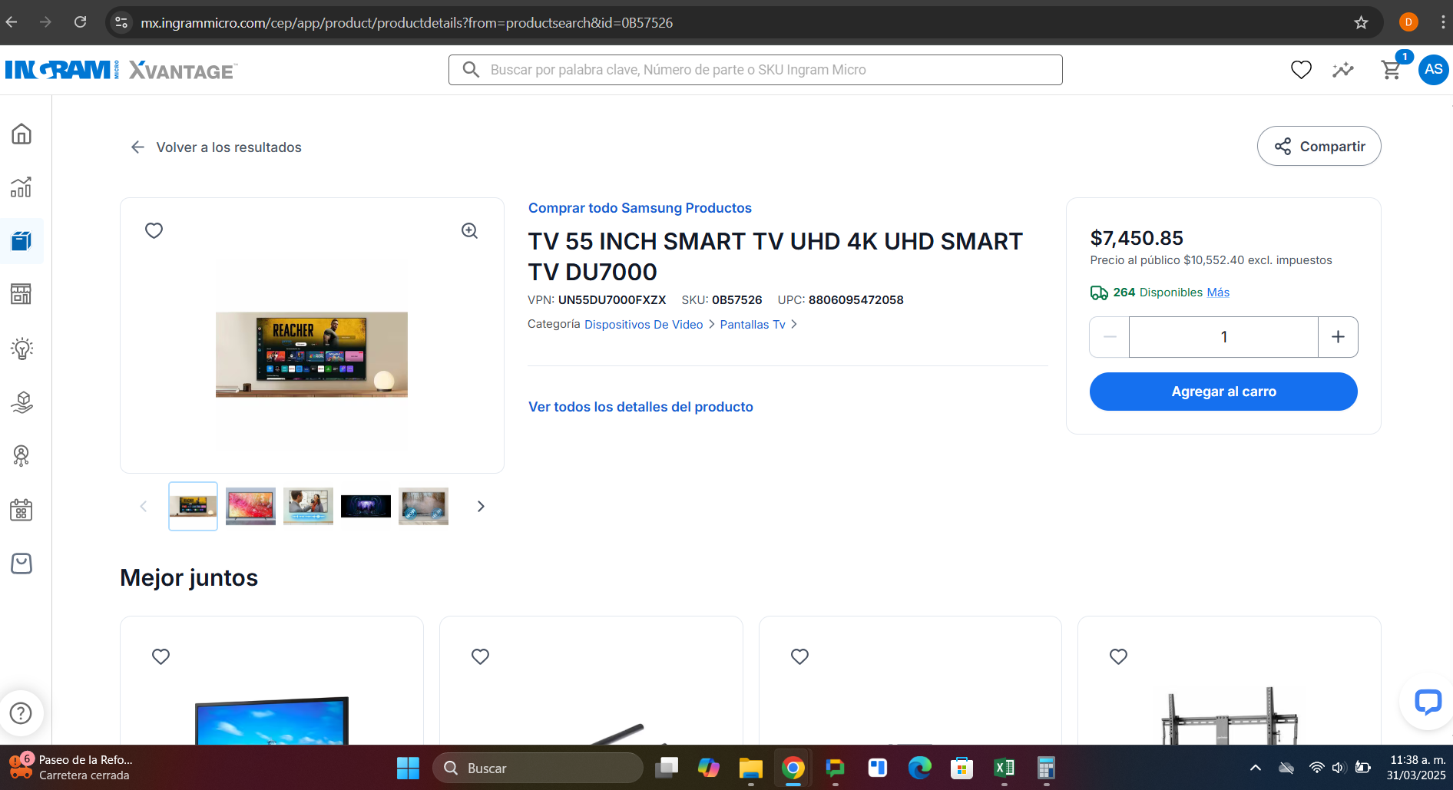The image size is (1453, 790).
Task: Open the award ribbon icon in the sidebar
Action: [x=22, y=455]
